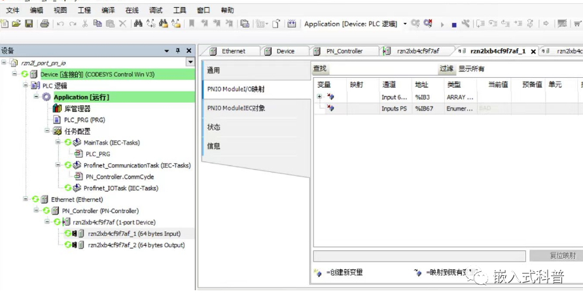Select 库管理器 in the device tree
Screen dimensions: 583x302
77,109
